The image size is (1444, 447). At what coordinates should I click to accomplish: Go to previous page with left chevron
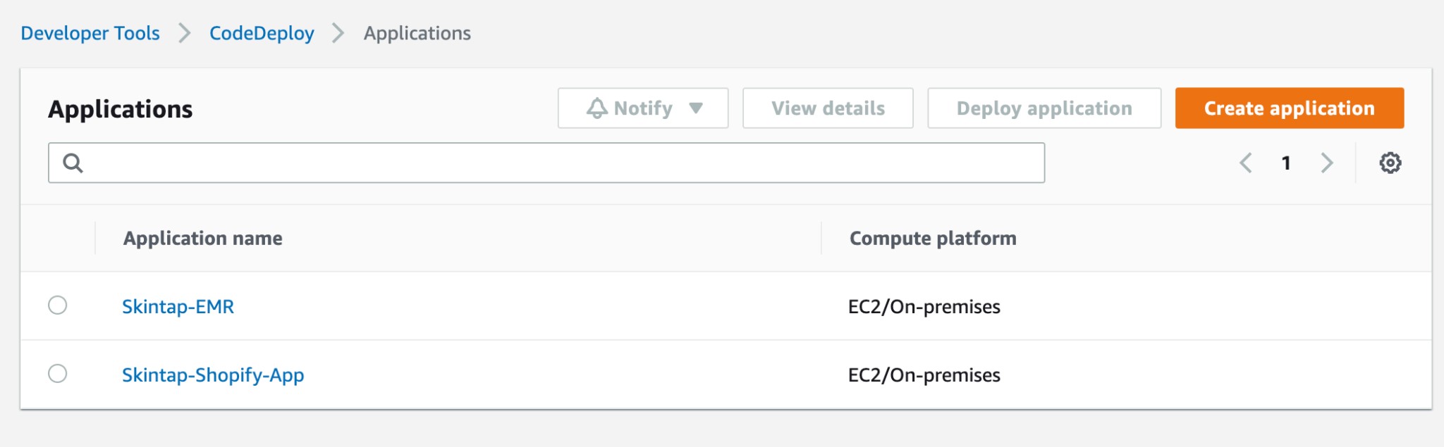pyautogui.click(x=1246, y=163)
